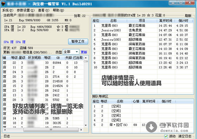Click the first blue SPA 馆 link
Viewport: 197px width, 139px height.
pos(8,42)
